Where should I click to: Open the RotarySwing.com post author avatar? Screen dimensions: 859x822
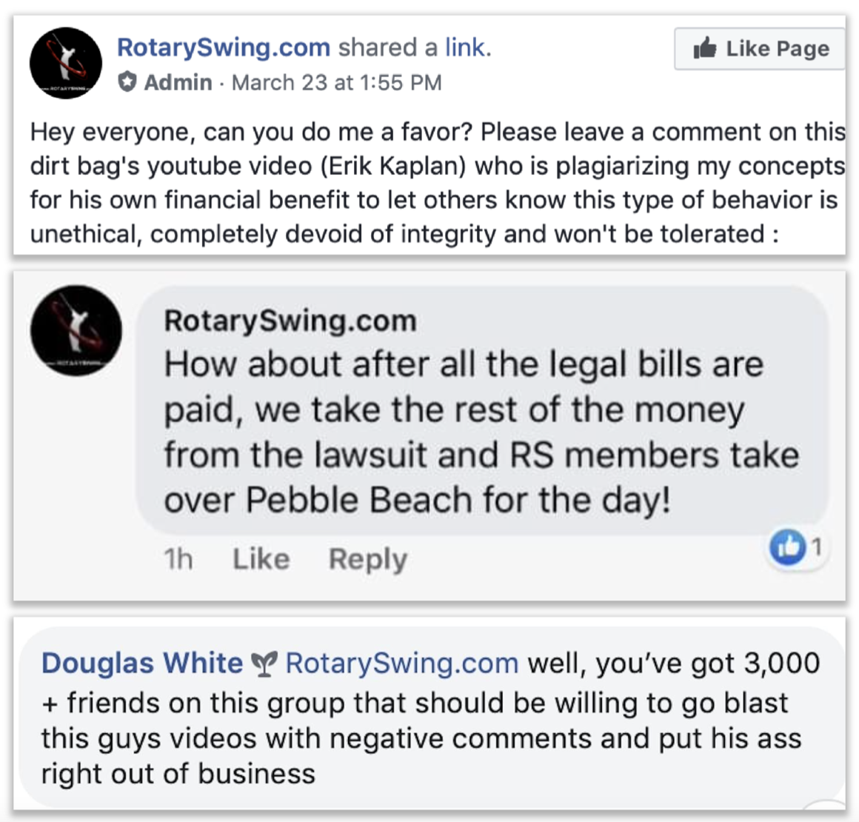pyautogui.click(x=66, y=63)
